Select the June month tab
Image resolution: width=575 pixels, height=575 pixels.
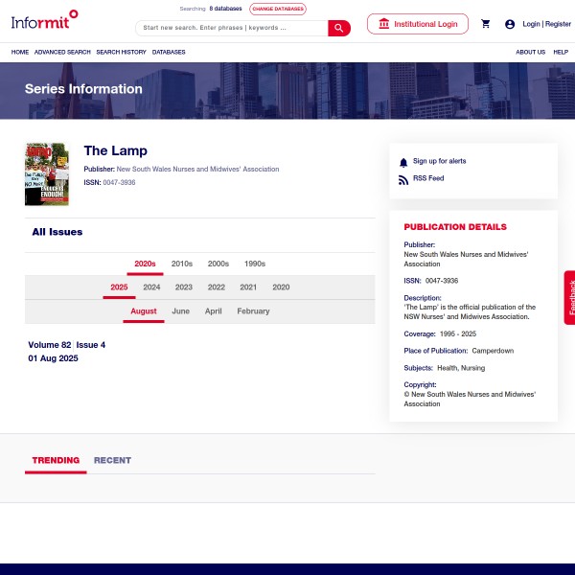pos(180,311)
